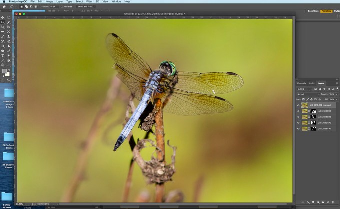
Task: Click the foreground color swatch
Action: point(4,71)
